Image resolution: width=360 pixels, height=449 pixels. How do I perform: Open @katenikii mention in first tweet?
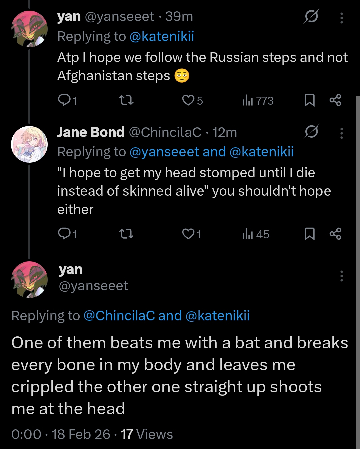(x=162, y=36)
